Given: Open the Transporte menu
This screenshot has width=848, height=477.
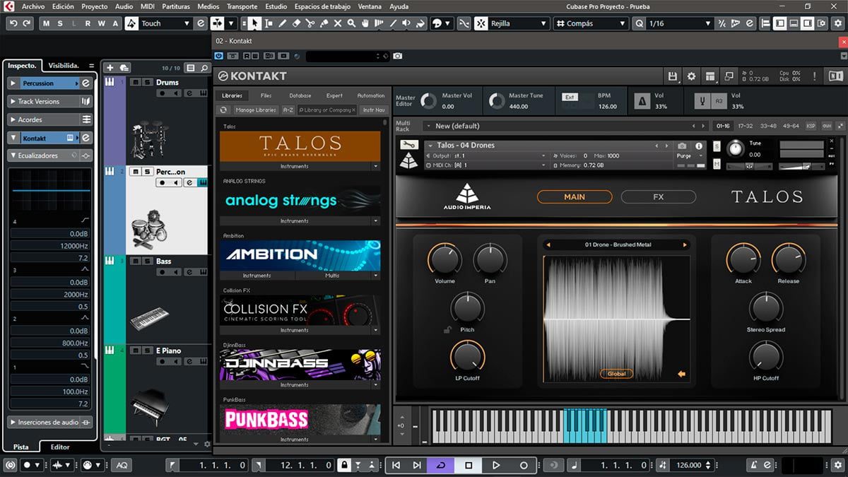Looking at the screenshot, I should [x=242, y=6].
